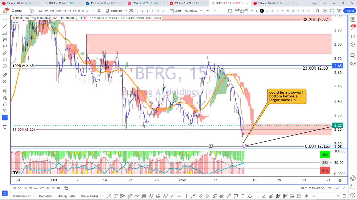
Task: Toggle magnet mode
Action: (x=4, y=91)
